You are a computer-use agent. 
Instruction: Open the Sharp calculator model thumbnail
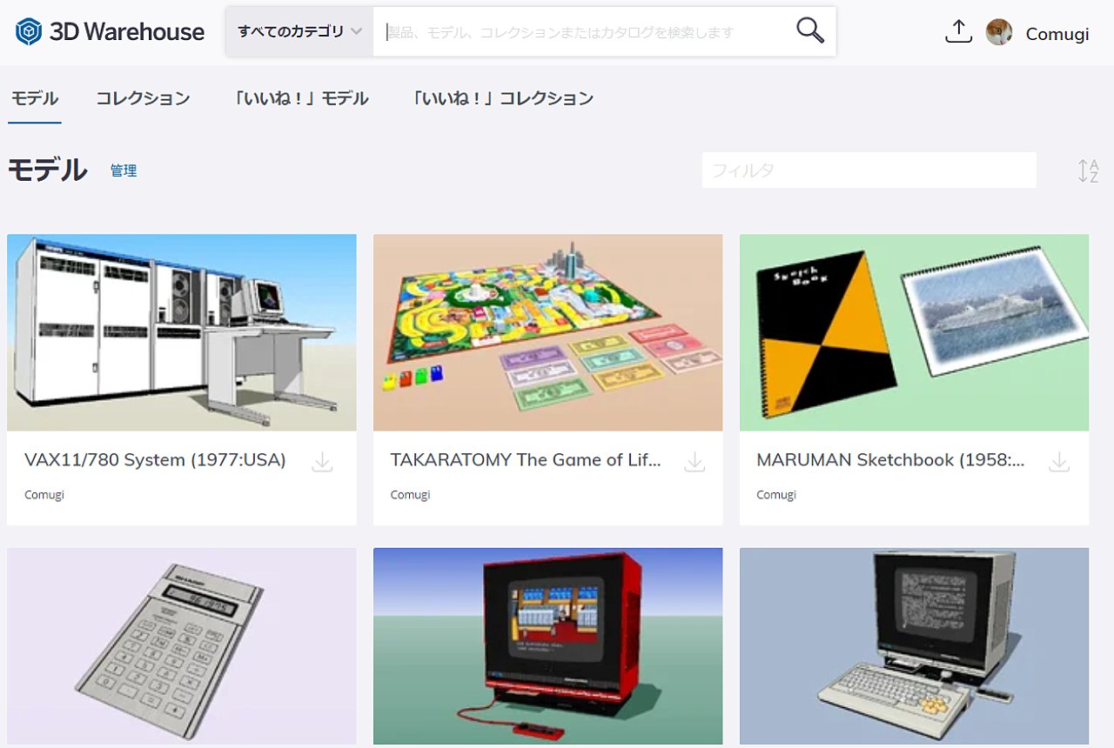[182, 646]
